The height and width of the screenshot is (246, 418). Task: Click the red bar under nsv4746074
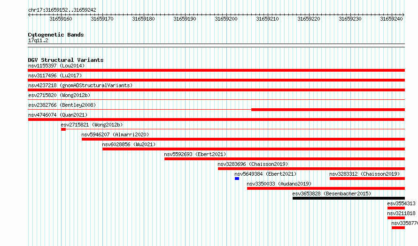[216, 119]
